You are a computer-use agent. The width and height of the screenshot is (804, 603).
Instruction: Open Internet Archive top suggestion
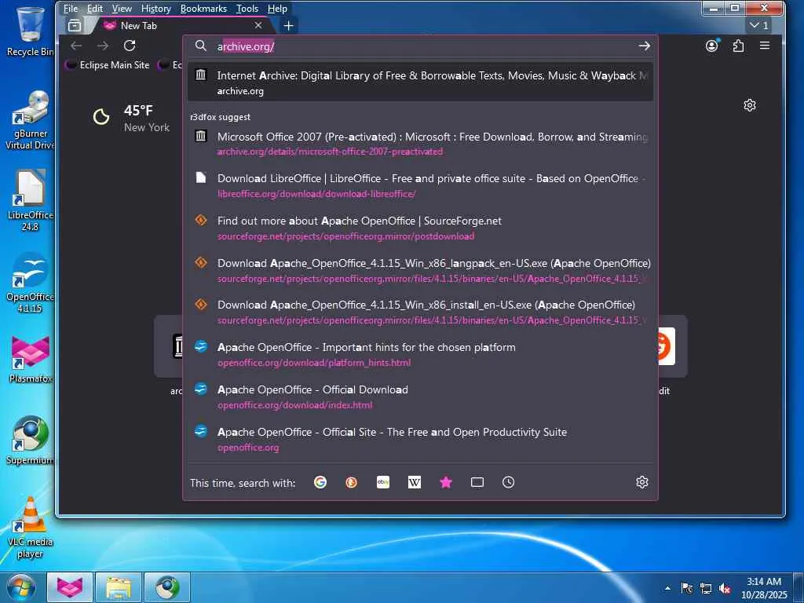tap(421, 82)
